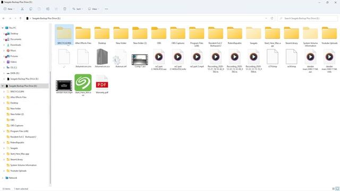Open the New dropdown menu
The height and width of the screenshot is (191, 340).
(x=9, y=9)
